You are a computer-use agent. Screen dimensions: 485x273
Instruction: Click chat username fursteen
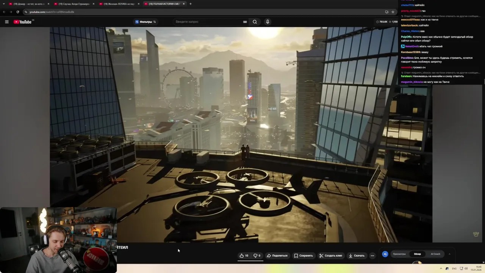point(406,76)
